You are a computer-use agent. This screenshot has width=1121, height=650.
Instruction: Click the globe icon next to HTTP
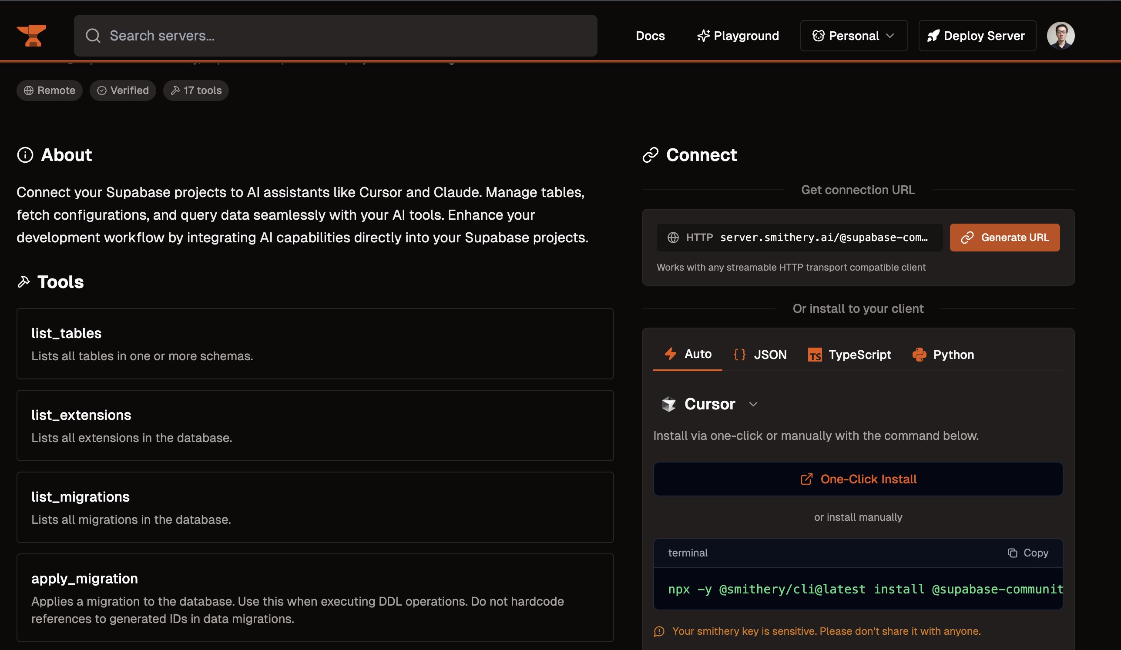pos(673,238)
